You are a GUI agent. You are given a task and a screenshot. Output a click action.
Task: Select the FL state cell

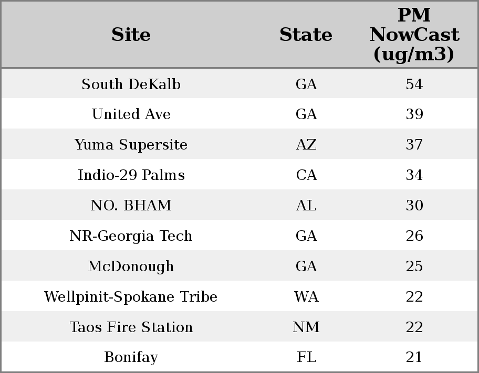click(x=306, y=357)
